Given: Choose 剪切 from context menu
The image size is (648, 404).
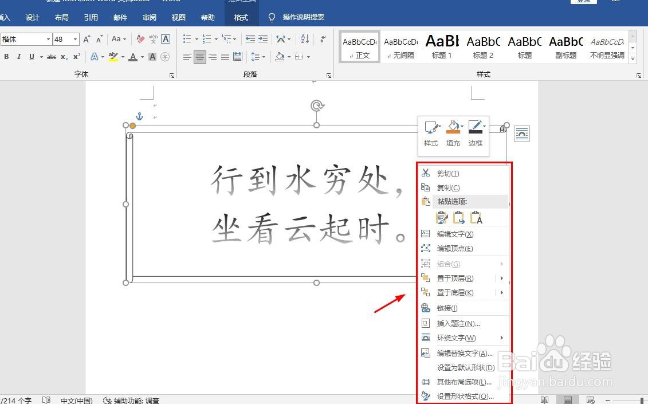Looking at the screenshot, I should coord(464,174).
